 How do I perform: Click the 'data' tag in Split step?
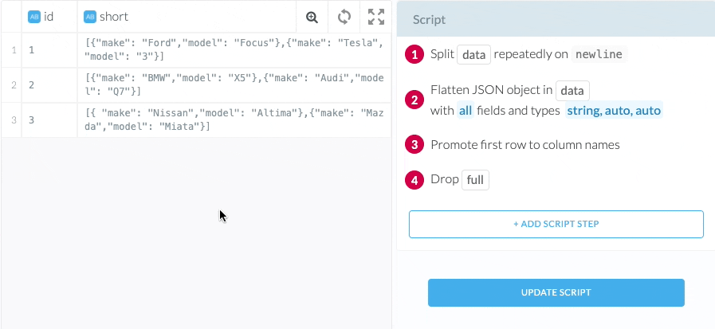pyautogui.click(x=473, y=54)
